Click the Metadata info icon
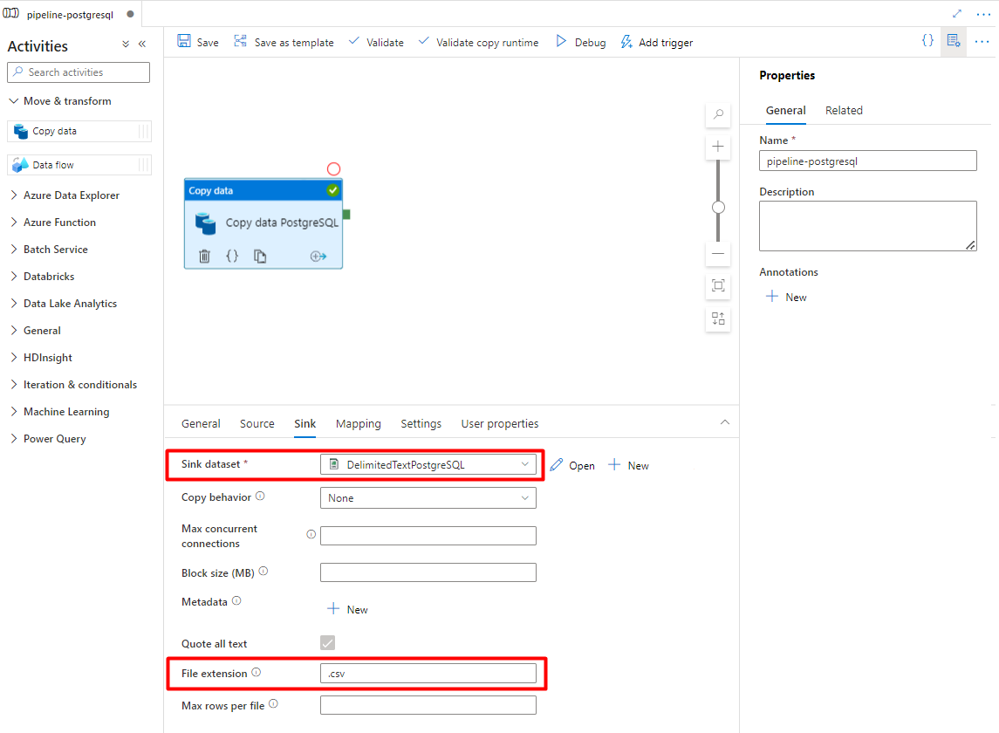Image resolution: width=999 pixels, height=733 pixels. point(236,600)
